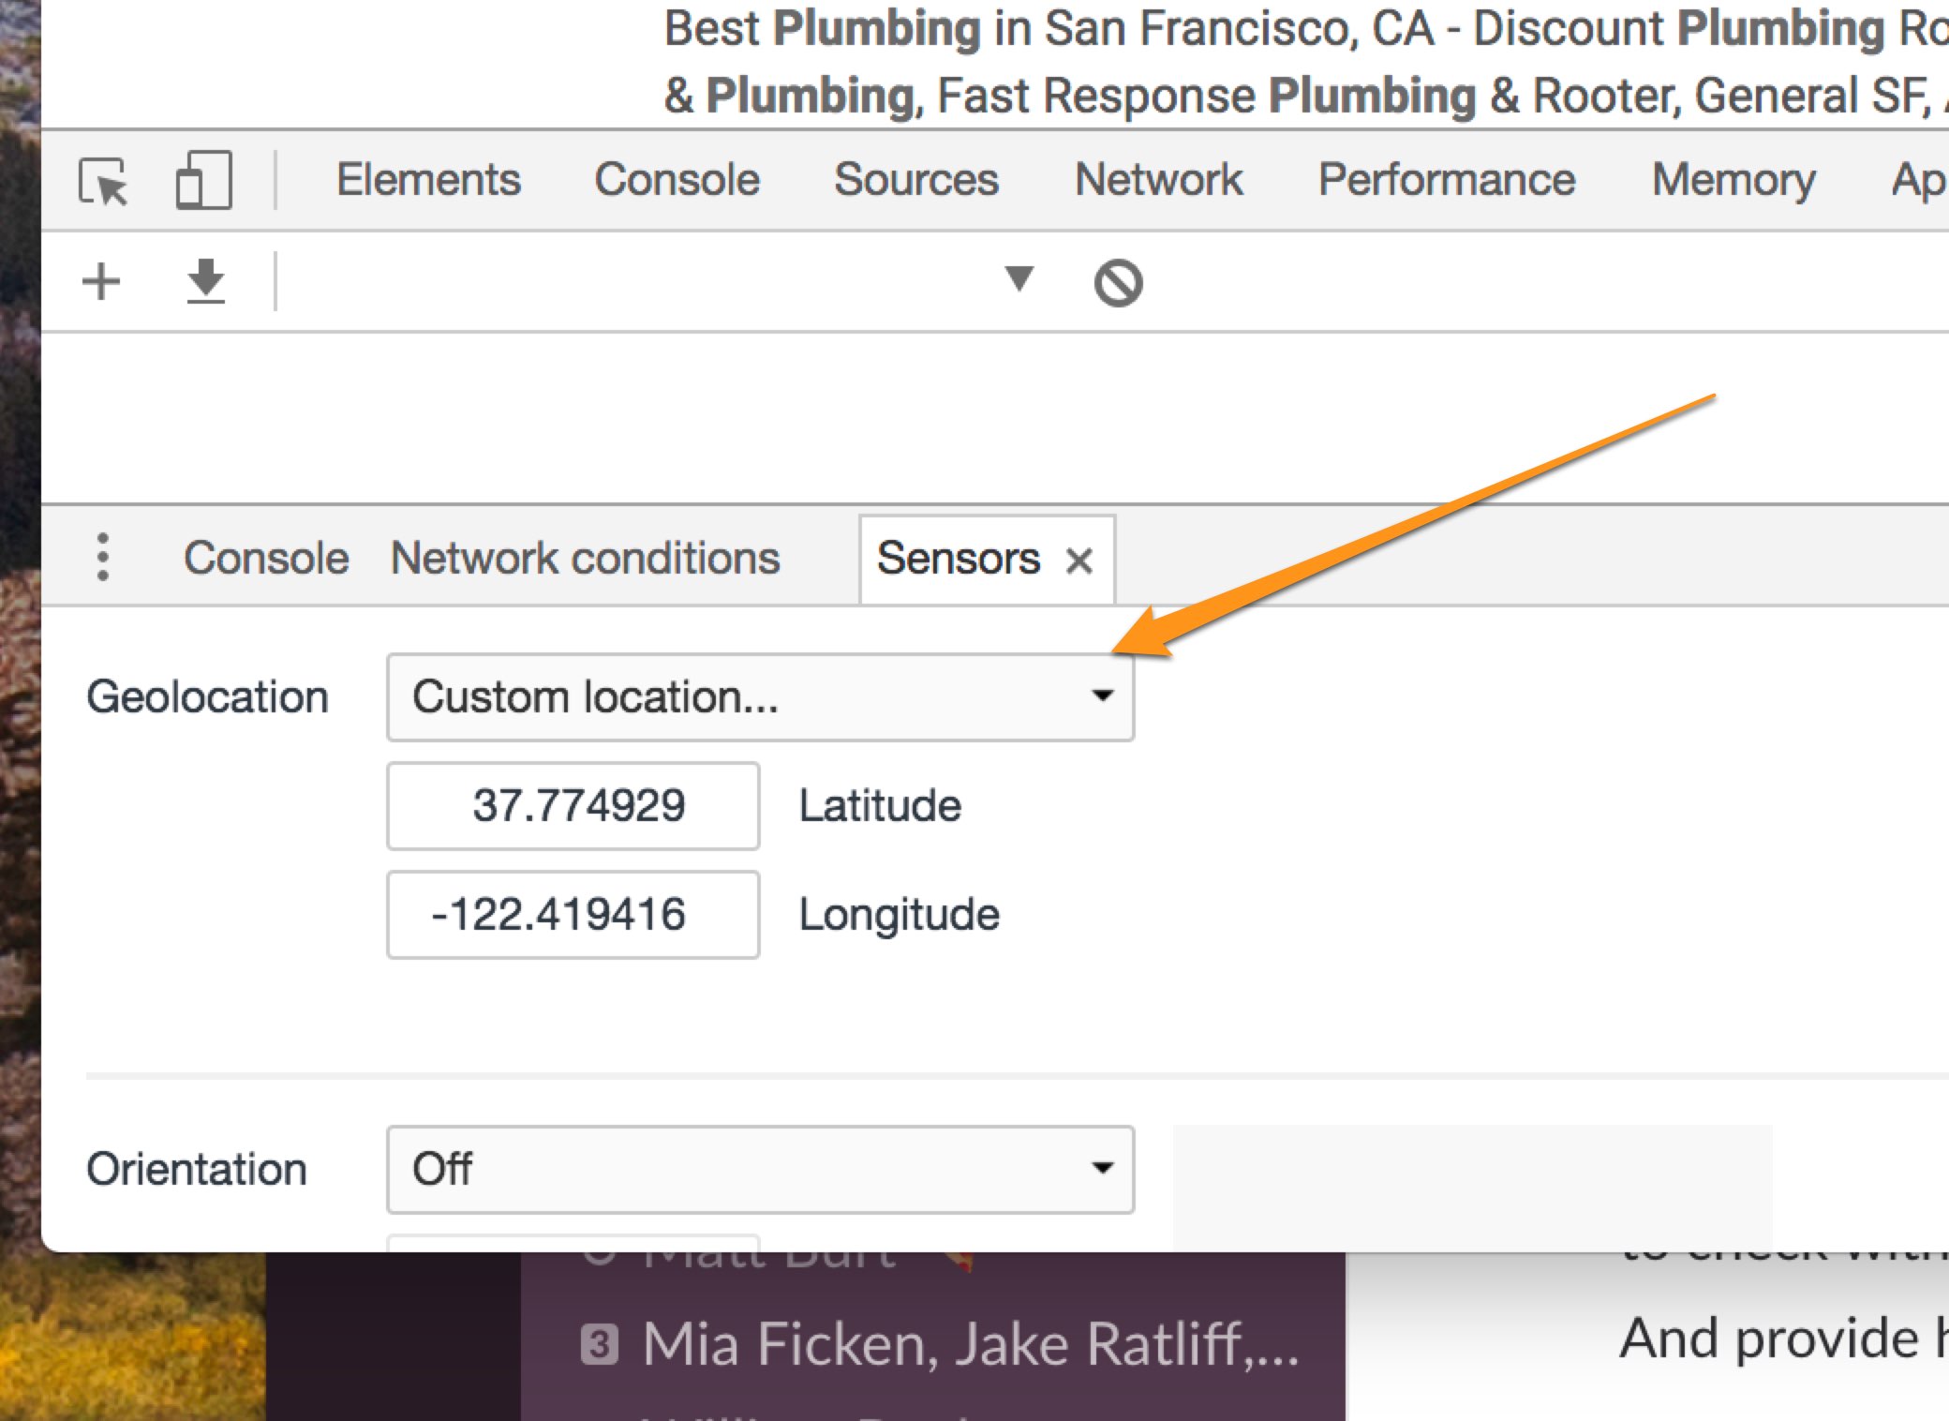
Task: Switch to the Sources tab
Action: point(915,180)
